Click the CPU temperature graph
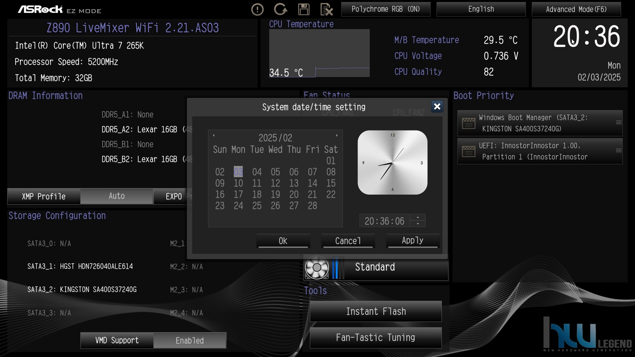The height and width of the screenshot is (357, 635). coord(319,53)
